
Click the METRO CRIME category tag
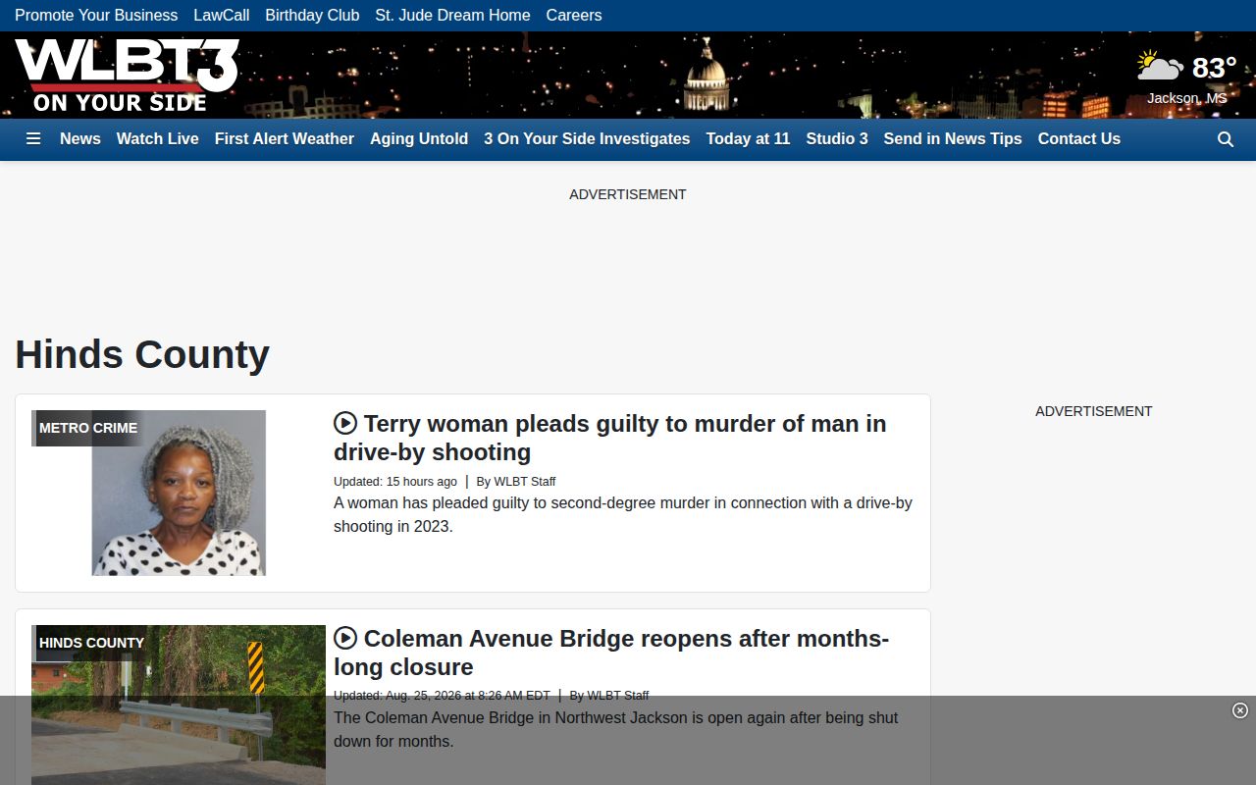tap(88, 428)
